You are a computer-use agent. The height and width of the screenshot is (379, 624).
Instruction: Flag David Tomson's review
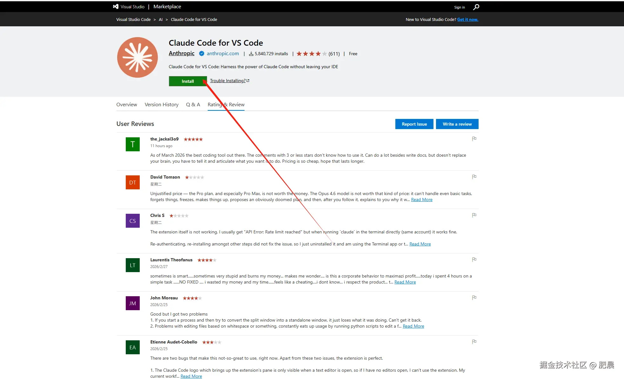click(x=474, y=177)
